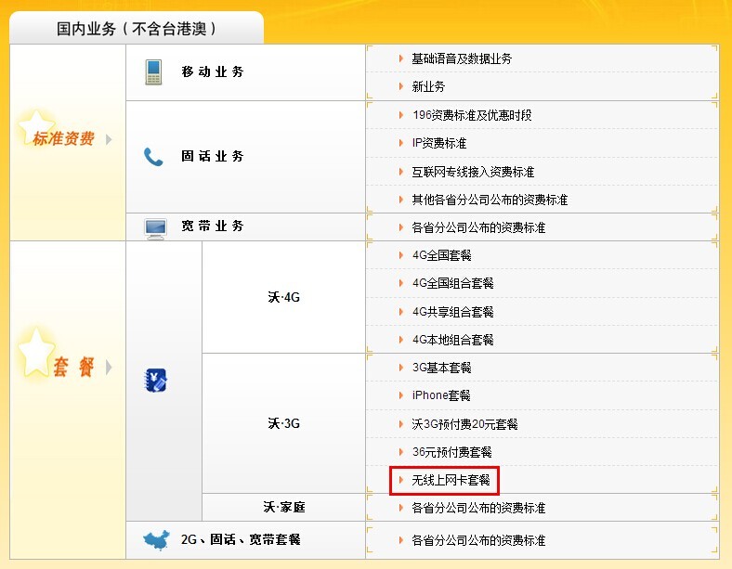
Task: Open the 3G基本套餐 link
Action: [x=441, y=368]
